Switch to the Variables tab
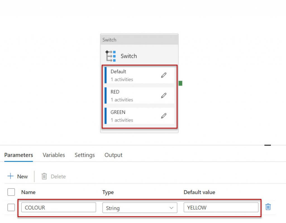 (54, 155)
